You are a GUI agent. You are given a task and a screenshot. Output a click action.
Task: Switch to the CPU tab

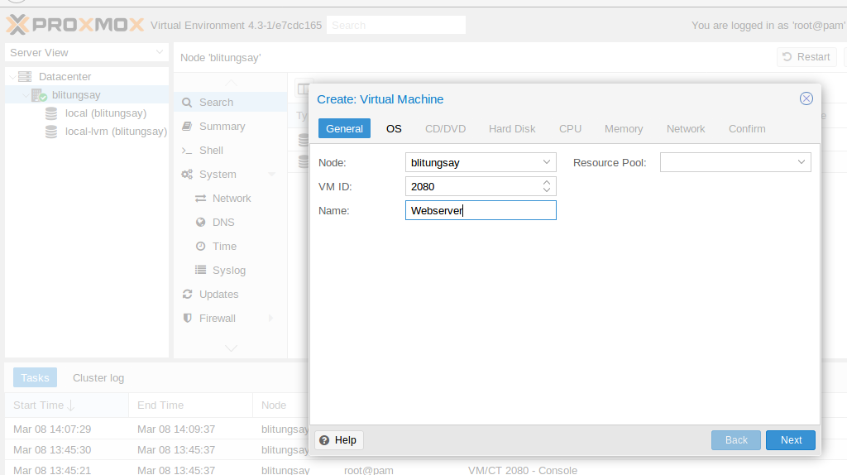(570, 128)
